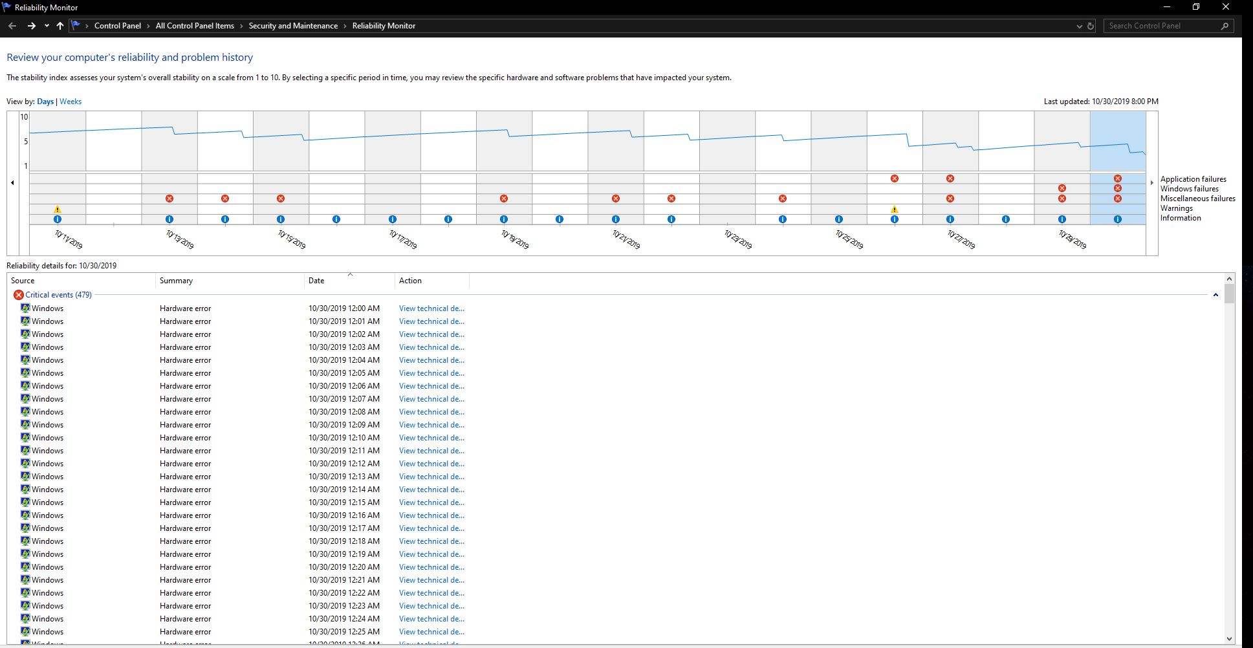This screenshot has width=1253, height=648.
Task: Select the application failure icon on 10/30/2019
Action: point(1118,178)
